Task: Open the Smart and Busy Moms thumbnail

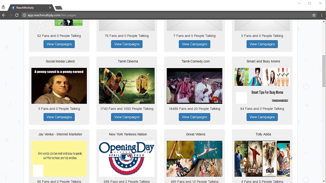Action: [262, 86]
